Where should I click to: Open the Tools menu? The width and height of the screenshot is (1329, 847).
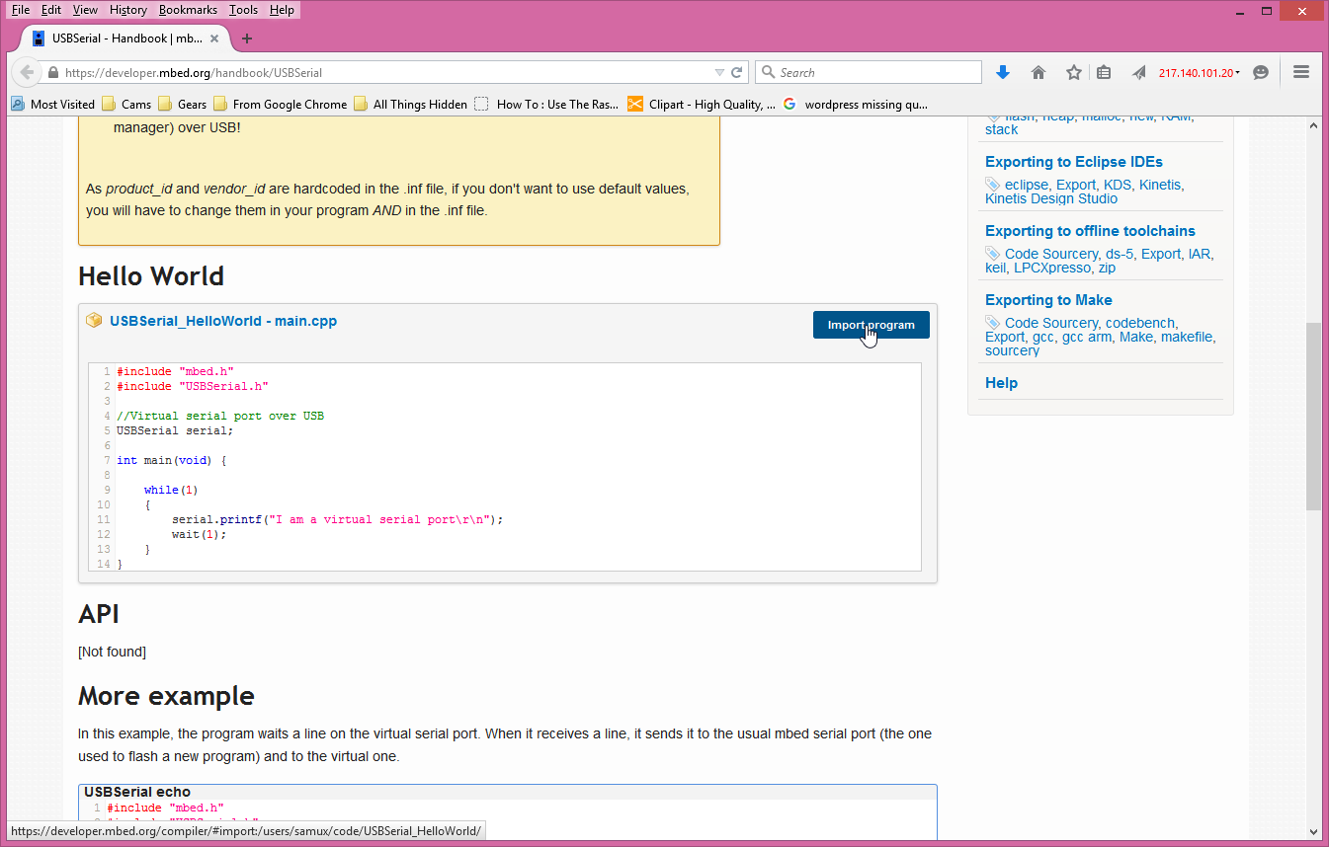pyautogui.click(x=243, y=10)
